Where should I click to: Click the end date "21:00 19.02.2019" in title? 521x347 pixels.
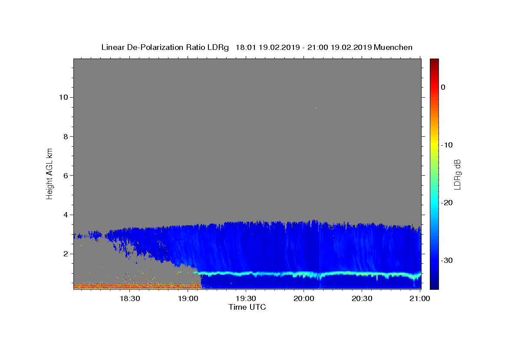340,47
